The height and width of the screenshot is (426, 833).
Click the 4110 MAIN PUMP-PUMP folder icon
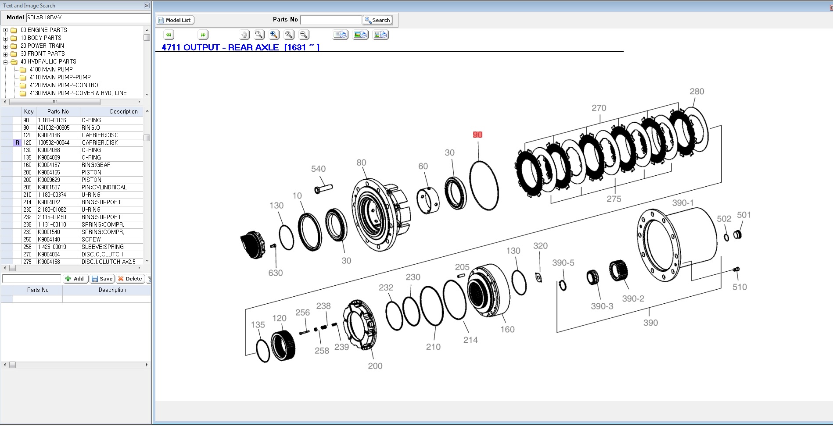pyautogui.click(x=23, y=78)
